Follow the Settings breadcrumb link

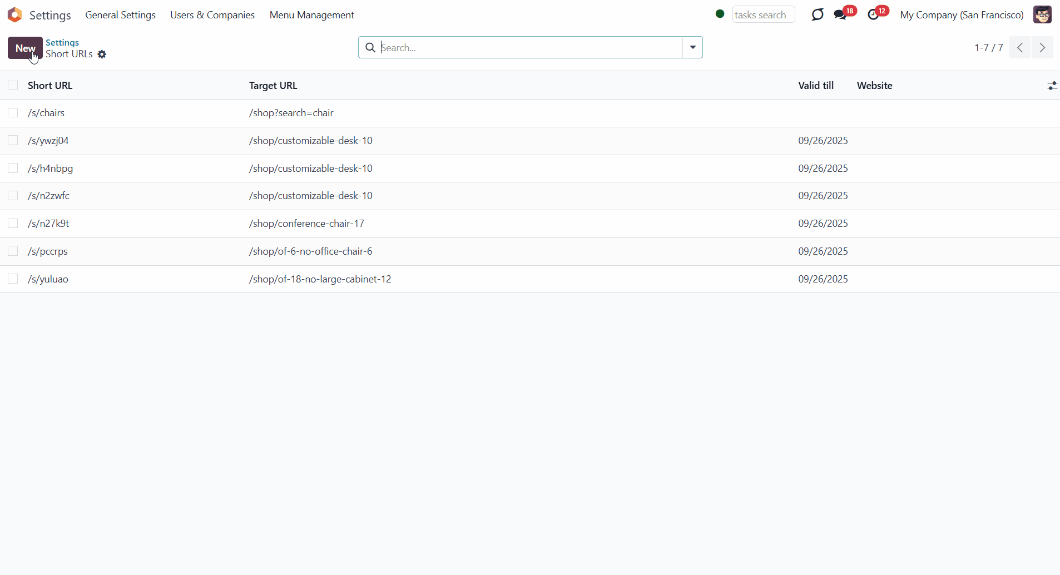62,43
